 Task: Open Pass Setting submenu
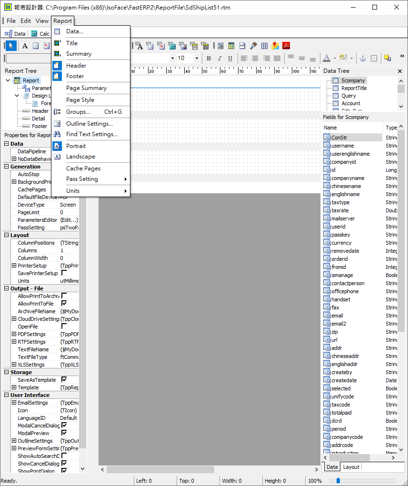[91, 179]
